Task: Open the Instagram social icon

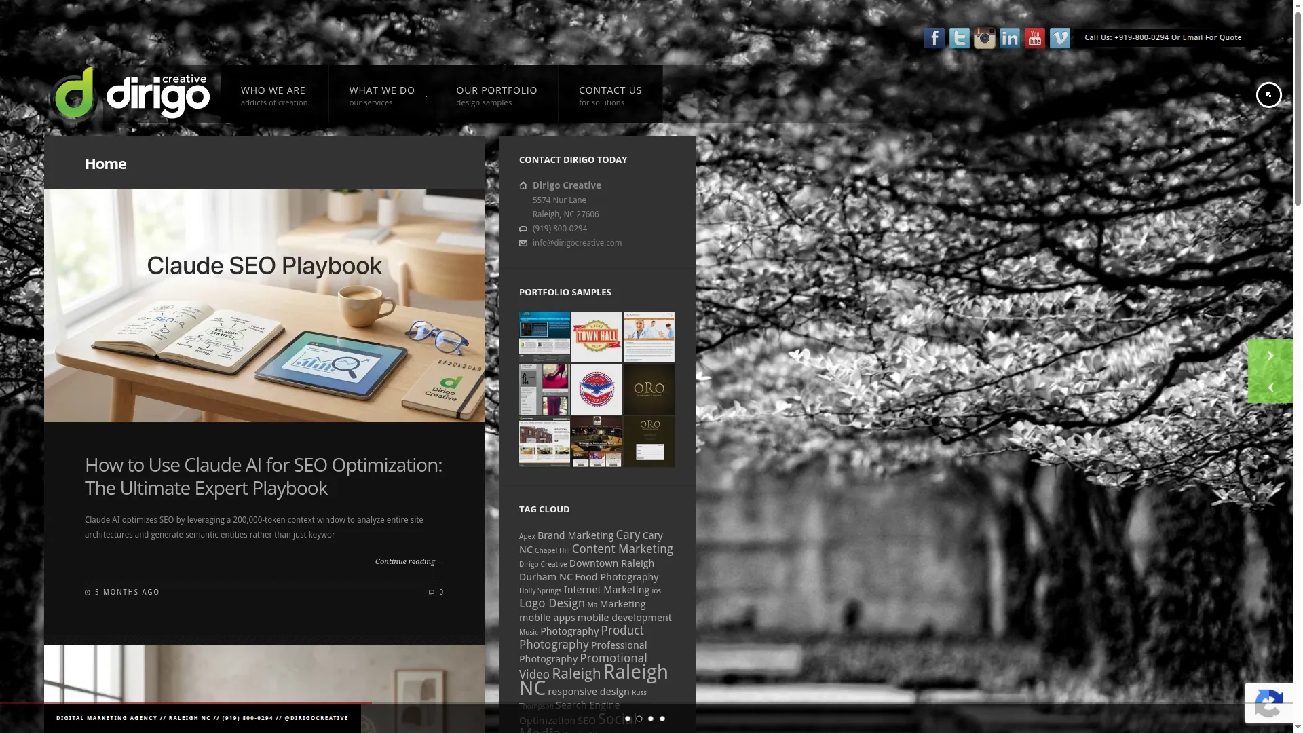Action: pos(984,38)
